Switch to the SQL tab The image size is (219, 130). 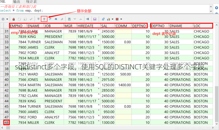(x=3, y=2)
